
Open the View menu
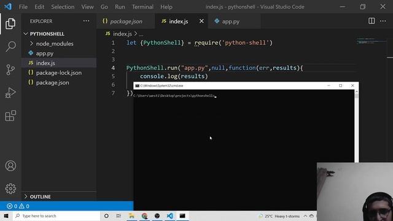pyautogui.click(x=87, y=7)
